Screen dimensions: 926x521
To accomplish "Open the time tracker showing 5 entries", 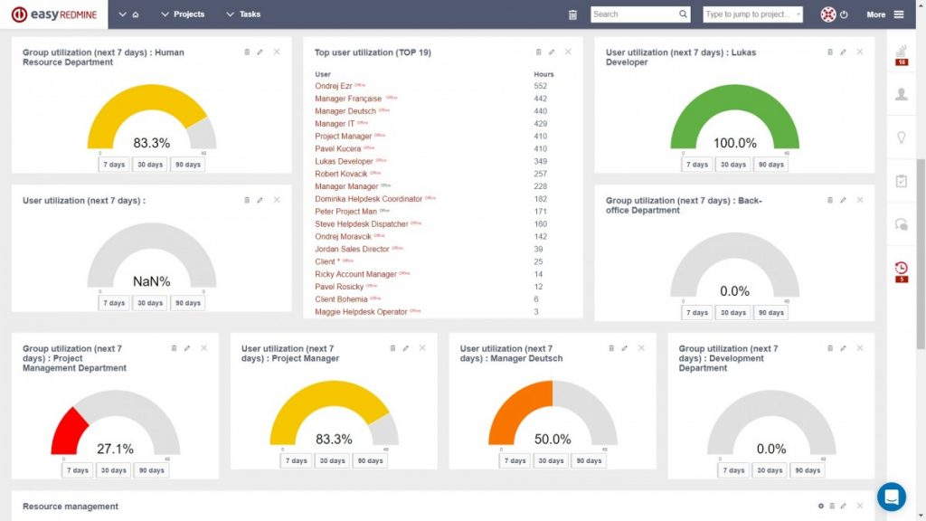I will (900, 268).
